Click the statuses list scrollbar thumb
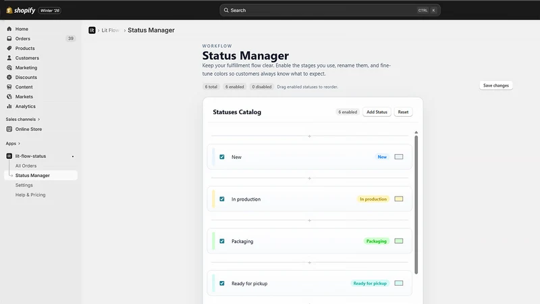 tap(416, 205)
